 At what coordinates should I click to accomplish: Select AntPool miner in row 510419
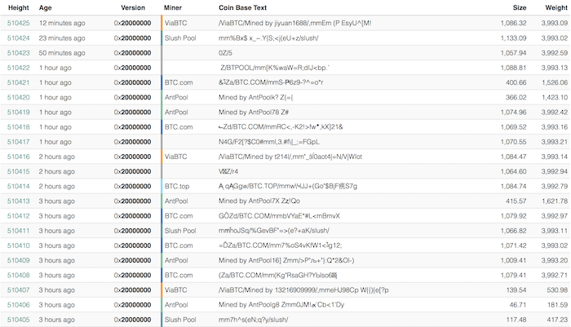click(x=176, y=113)
